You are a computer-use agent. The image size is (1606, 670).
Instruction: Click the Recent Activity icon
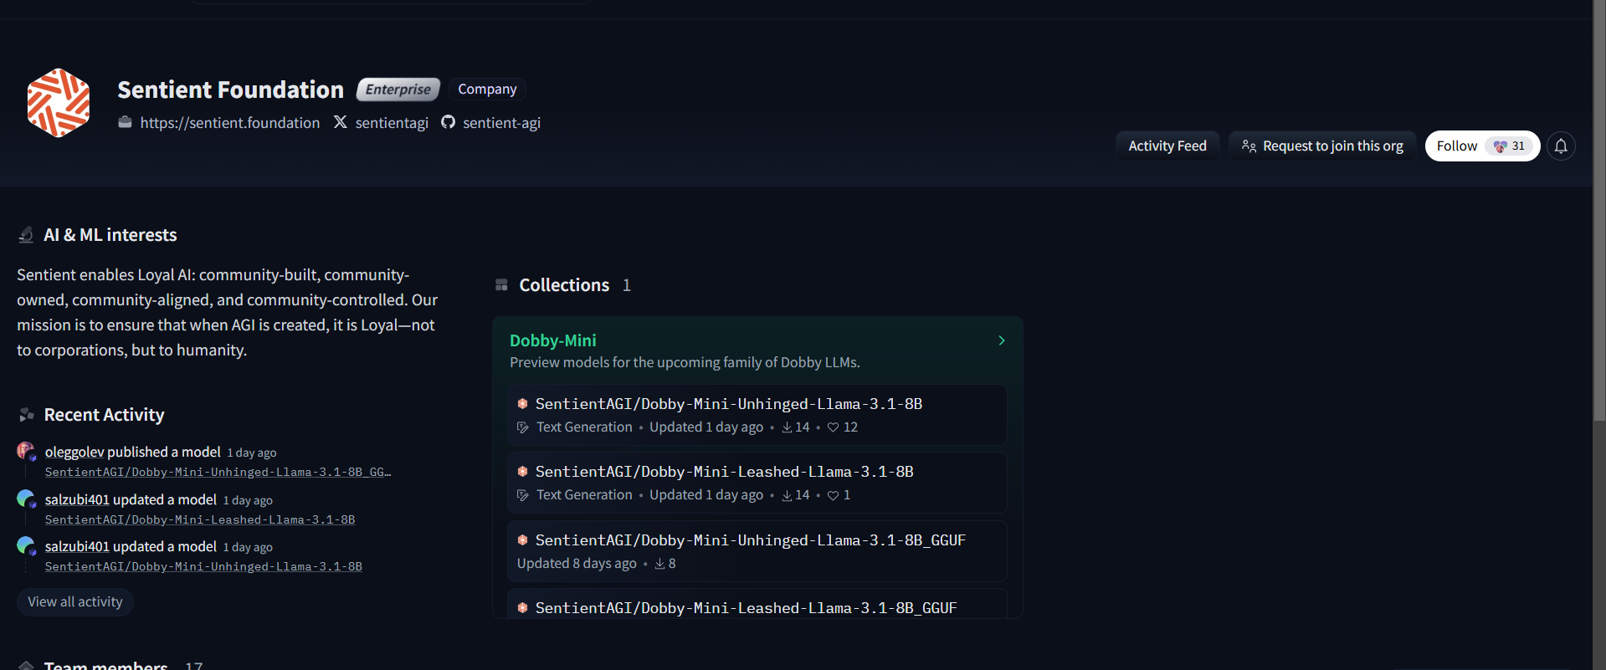pos(26,415)
